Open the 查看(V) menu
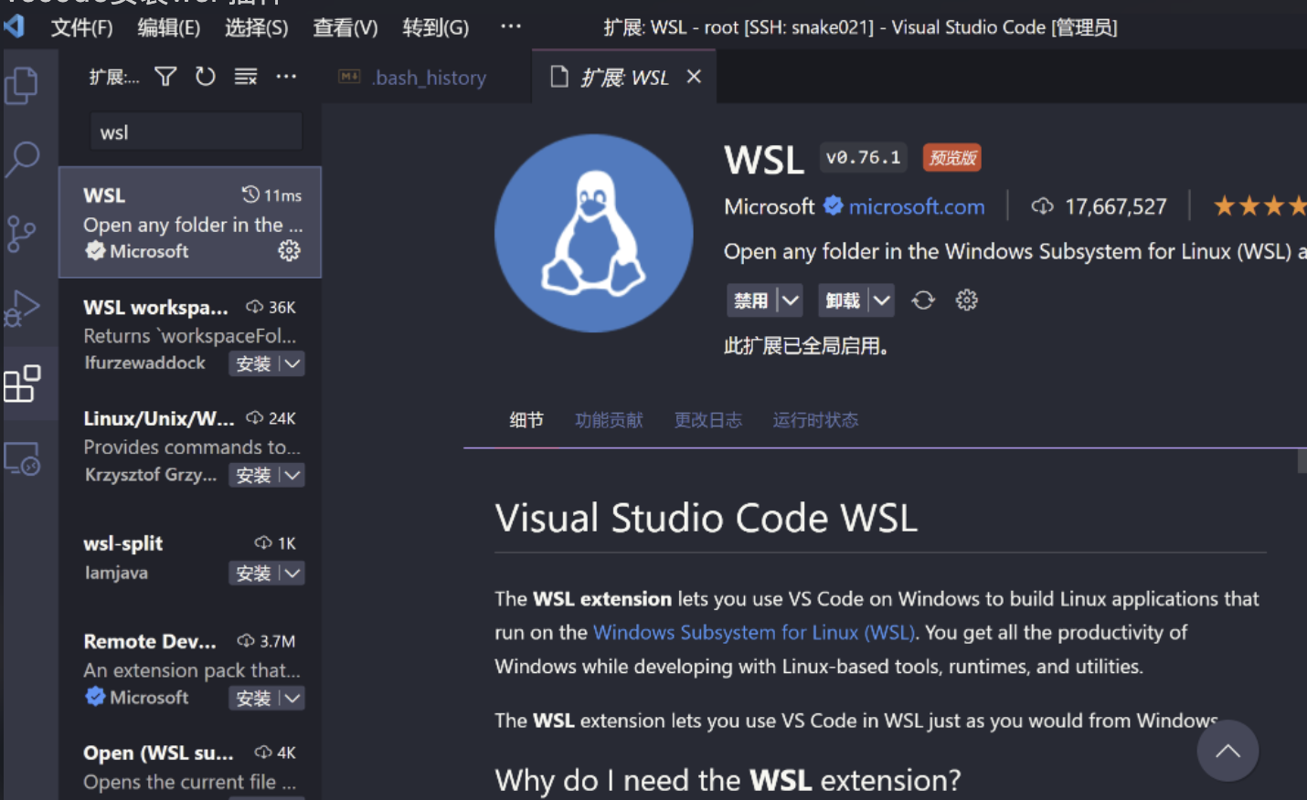The width and height of the screenshot is (1307, 800). point(345,27)
